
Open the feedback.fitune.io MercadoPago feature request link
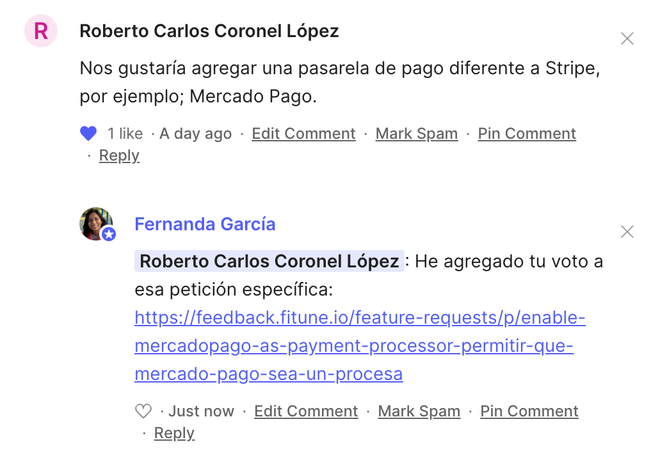pyautogui.click(x=360, y=345)
